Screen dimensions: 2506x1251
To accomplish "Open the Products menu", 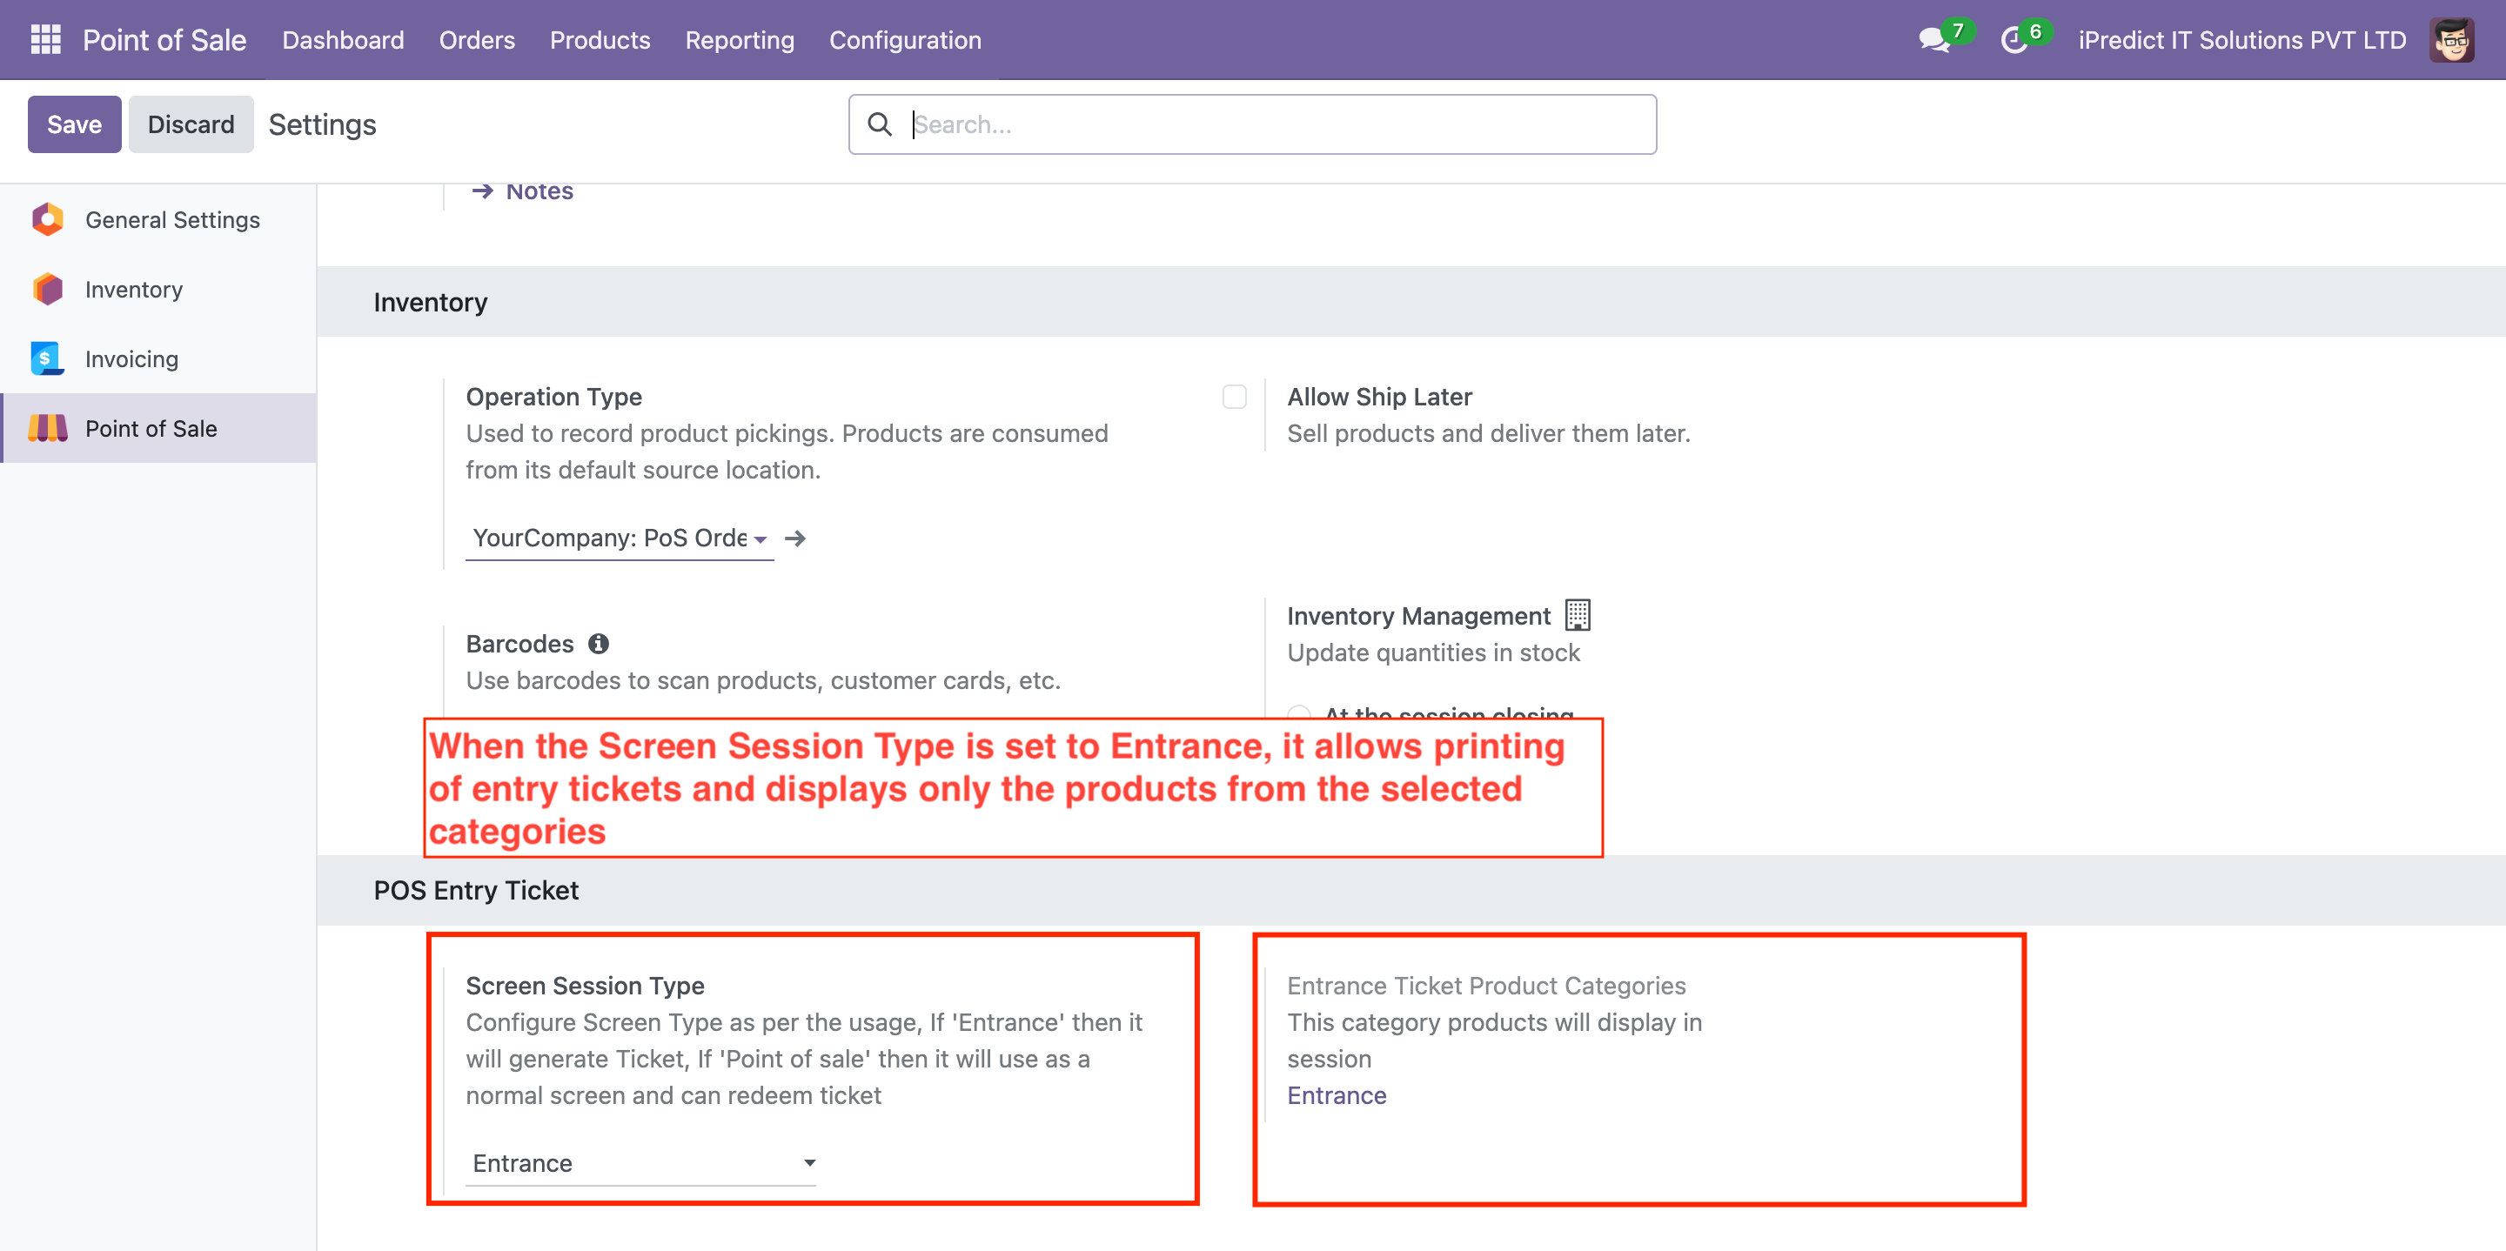I will tap(600, 40).
